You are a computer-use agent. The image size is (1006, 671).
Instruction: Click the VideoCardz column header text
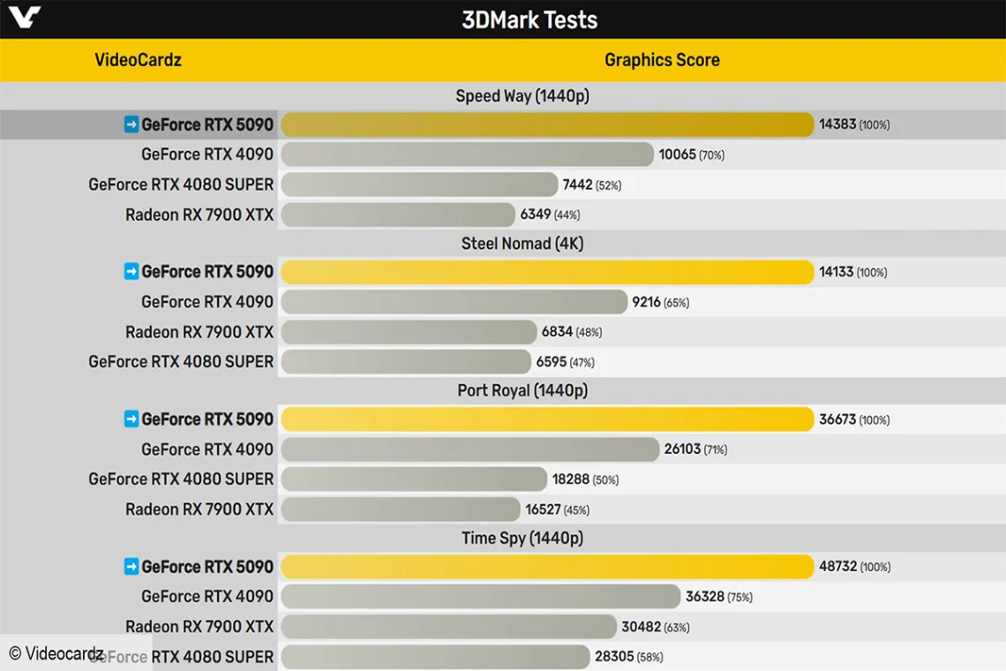pyautogui.click(x=138, y=60)
